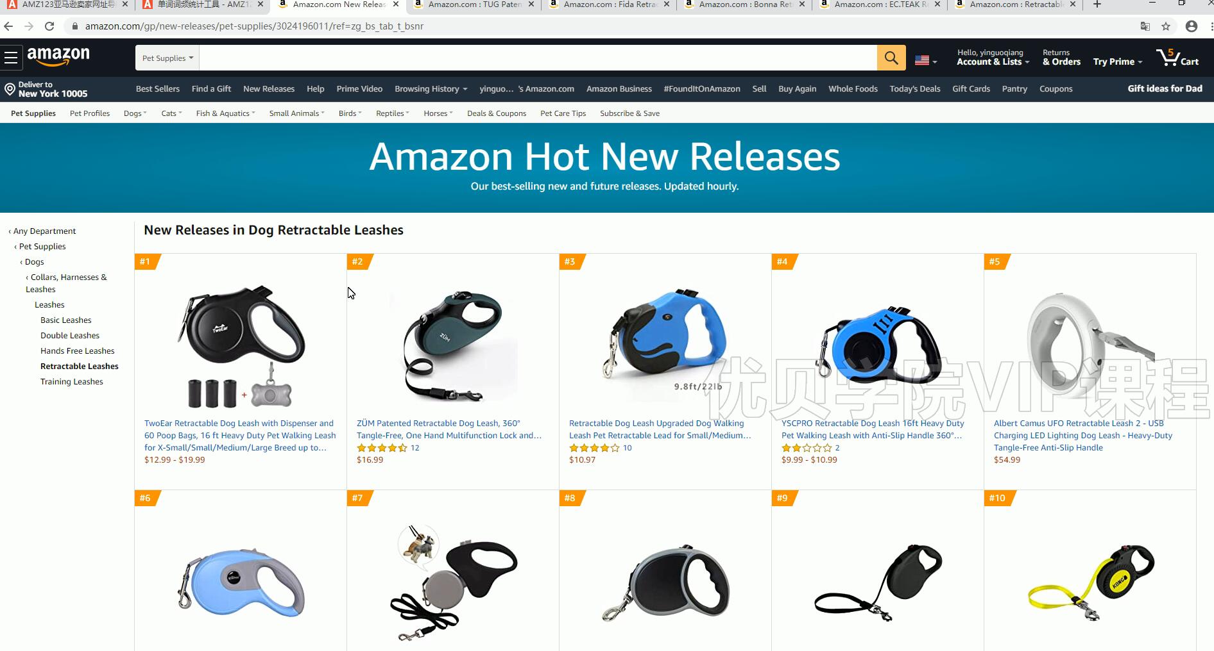Expand the Account & Lists menu

click(993, 58)
